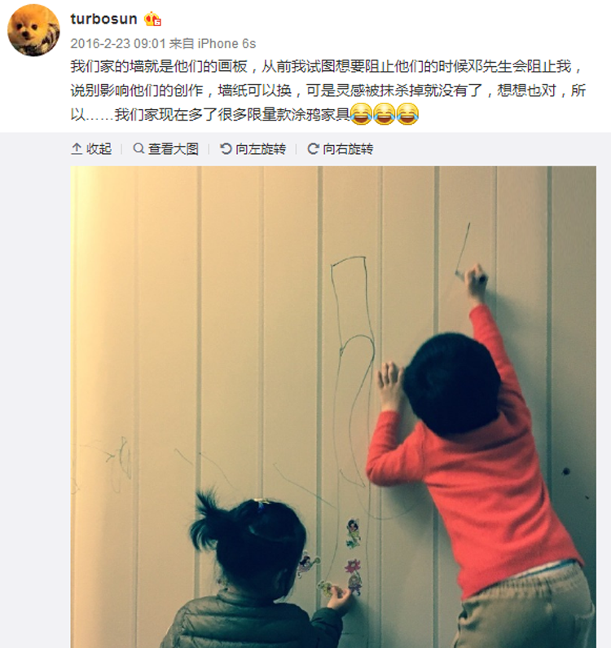Open 查看大图 to view full image
611x648 pixels.
click(x=173, y=149)
